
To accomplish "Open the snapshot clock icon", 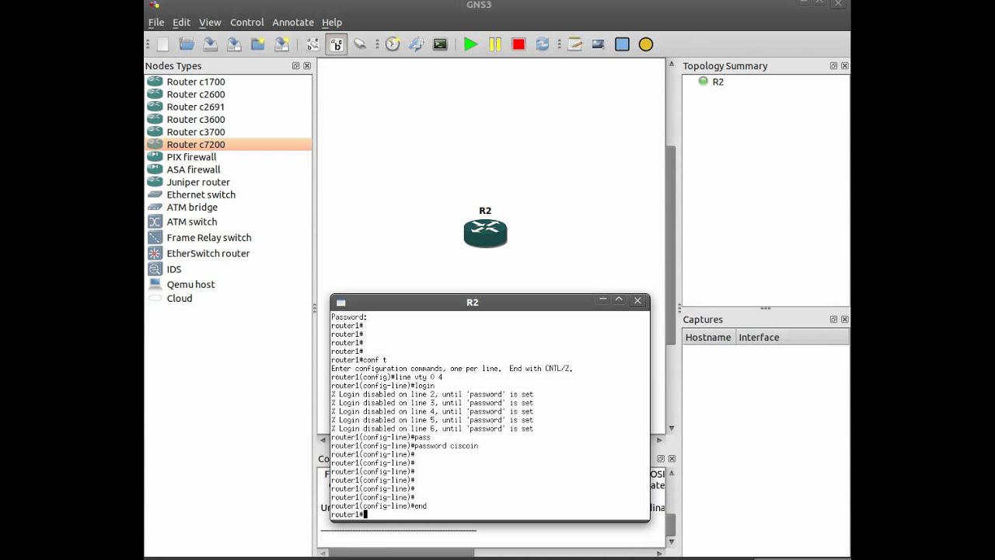I will [393, 44].
